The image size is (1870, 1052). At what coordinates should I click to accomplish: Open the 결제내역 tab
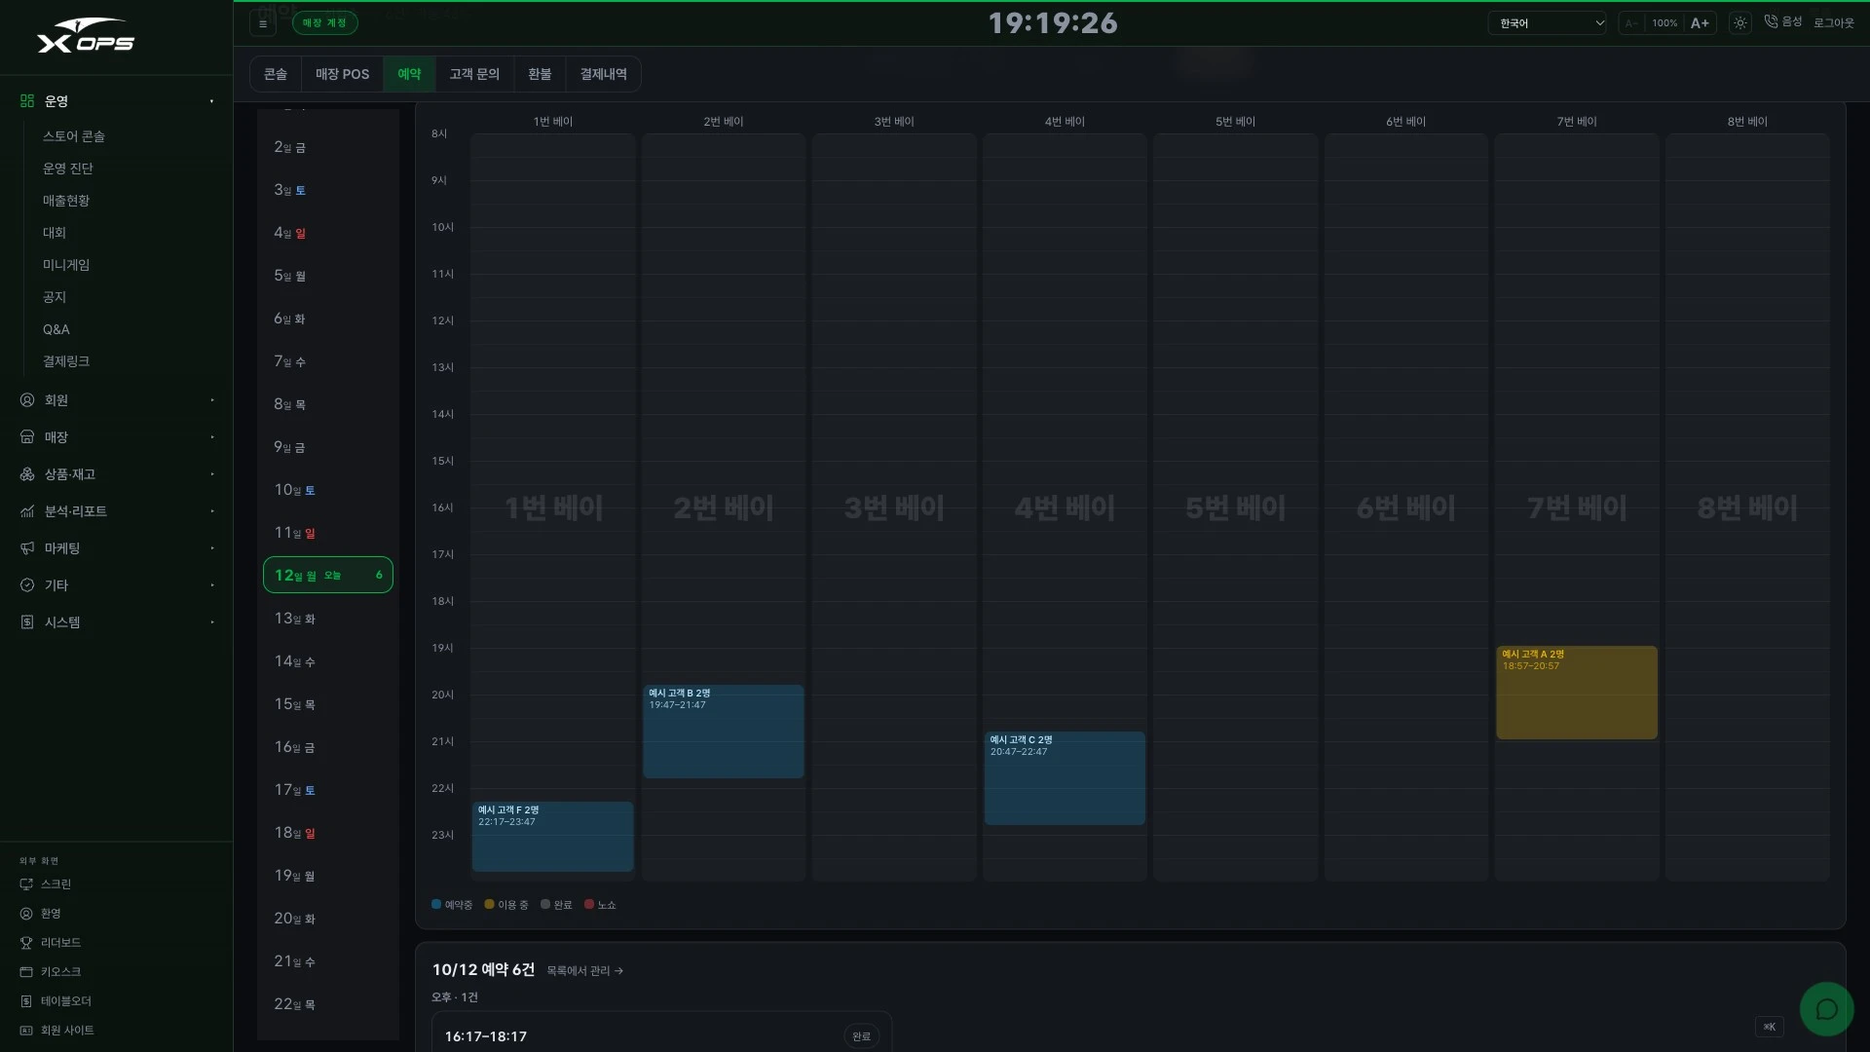[603, 74]
